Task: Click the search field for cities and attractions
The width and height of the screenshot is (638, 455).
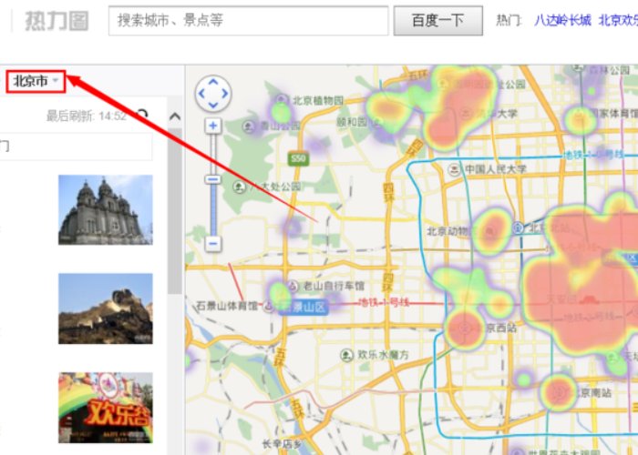Action: (x=248, y=20)
